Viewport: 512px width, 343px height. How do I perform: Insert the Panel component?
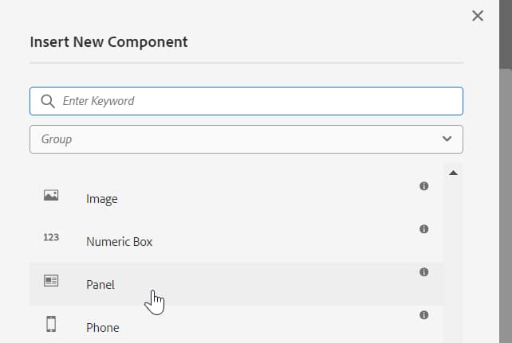[x=100, y=284]
